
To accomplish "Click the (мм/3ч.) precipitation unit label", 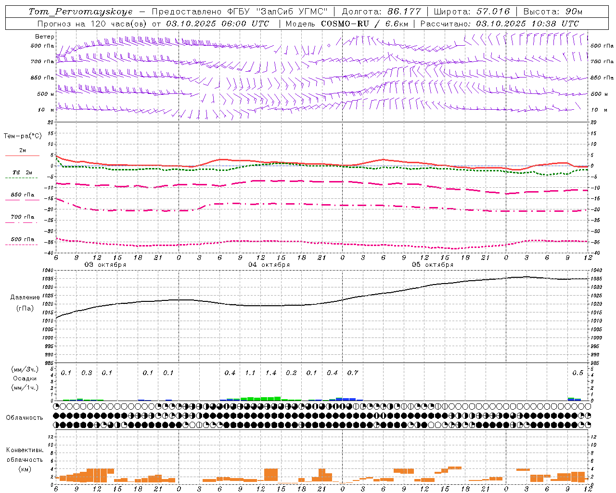I will pyautogui.click(x=25, y=369).
